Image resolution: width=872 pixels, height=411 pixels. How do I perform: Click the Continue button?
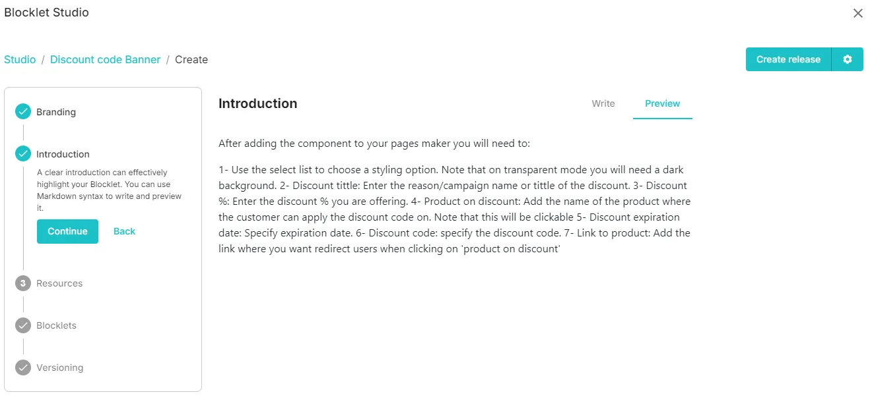coord(67,231)
